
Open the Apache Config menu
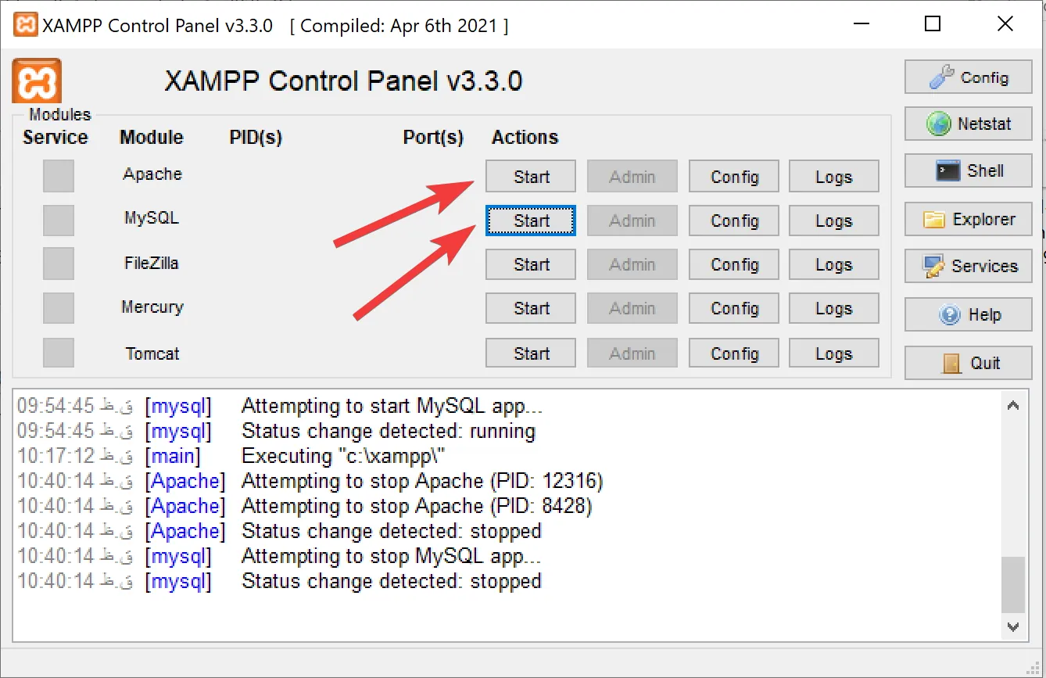coord(734,177)
